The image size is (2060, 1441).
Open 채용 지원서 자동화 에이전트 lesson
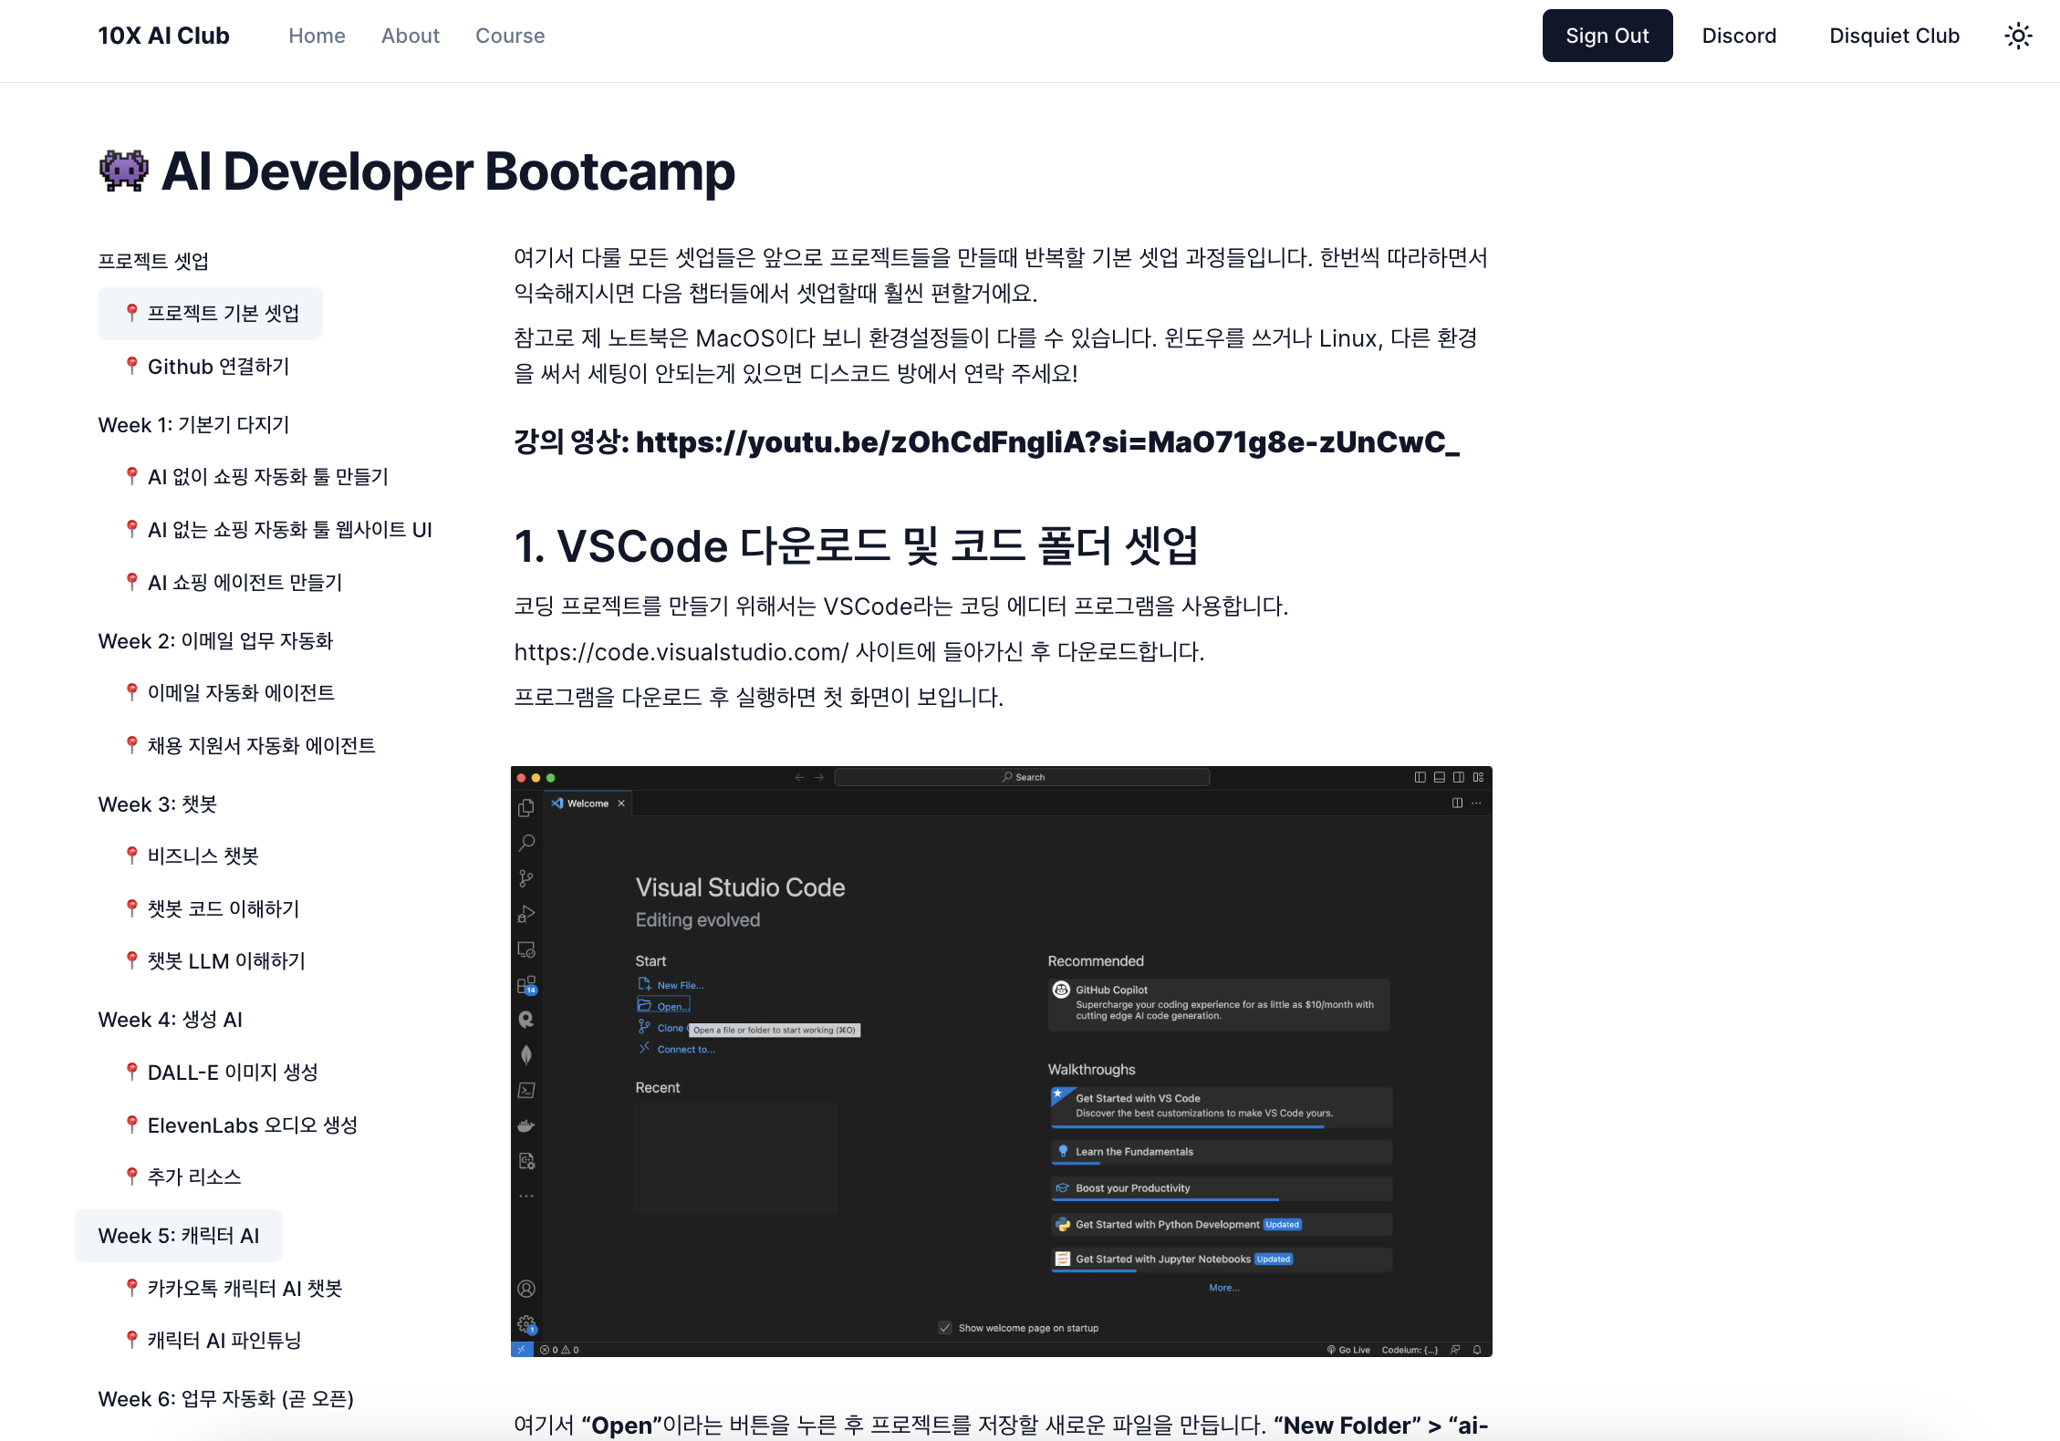pyautogui.click(x=250, y=746)
